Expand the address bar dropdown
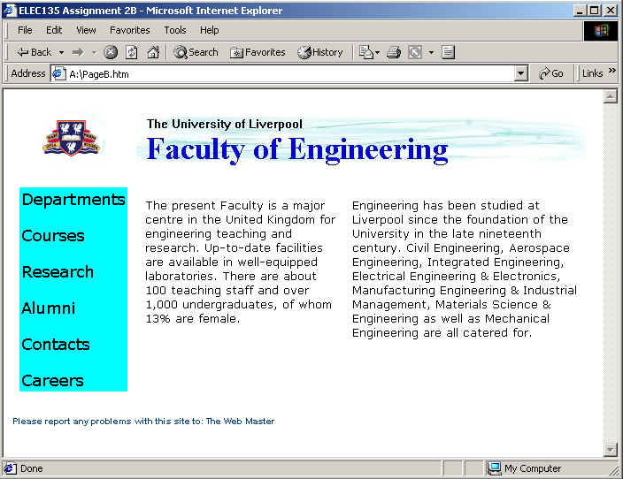This screenshot has height=479, width=623. pyautogui.click(x=520, y=74)
